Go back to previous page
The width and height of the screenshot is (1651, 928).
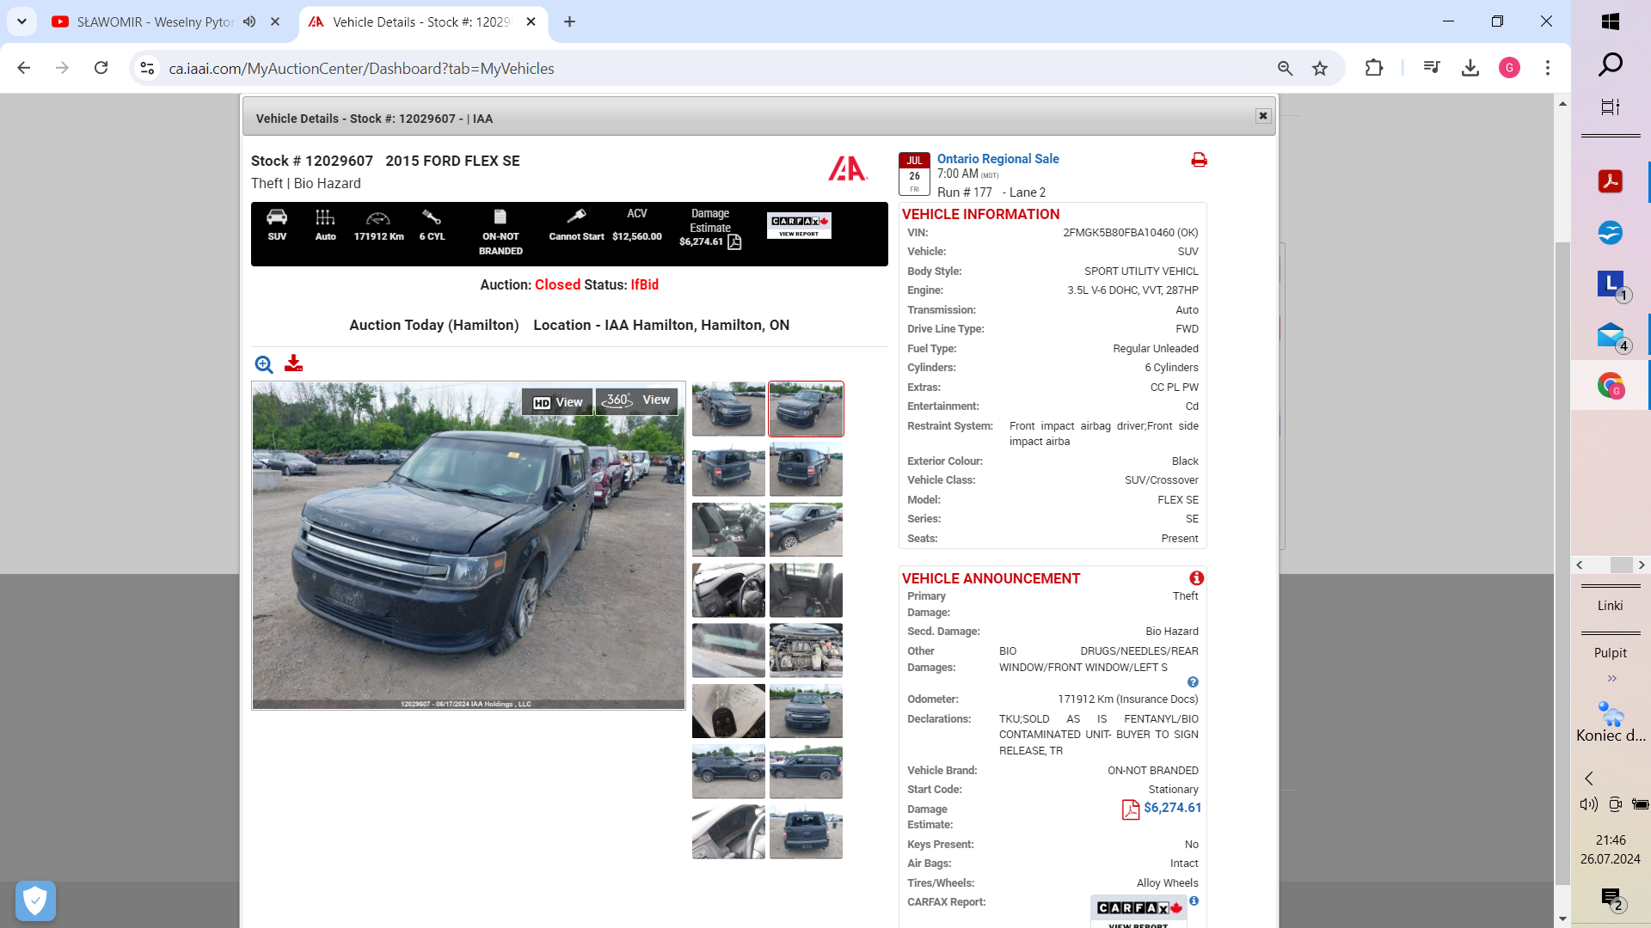pos(24,68)
